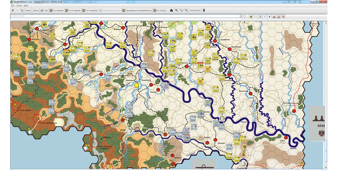The width and height of the screenshot is (351, 195).
Task: Open the File menu
Action: point(13,5)
